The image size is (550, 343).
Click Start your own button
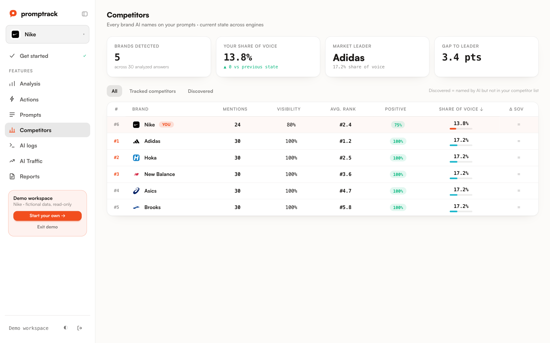(47, 216)
